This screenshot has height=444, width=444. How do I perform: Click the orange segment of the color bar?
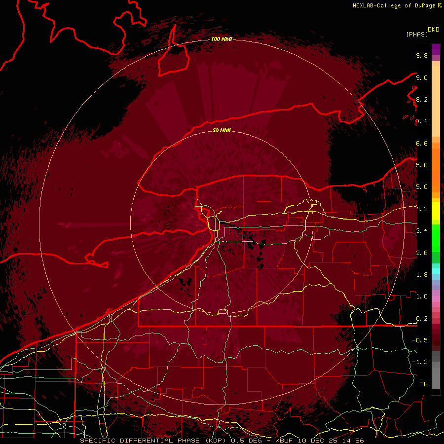(436, 170)
